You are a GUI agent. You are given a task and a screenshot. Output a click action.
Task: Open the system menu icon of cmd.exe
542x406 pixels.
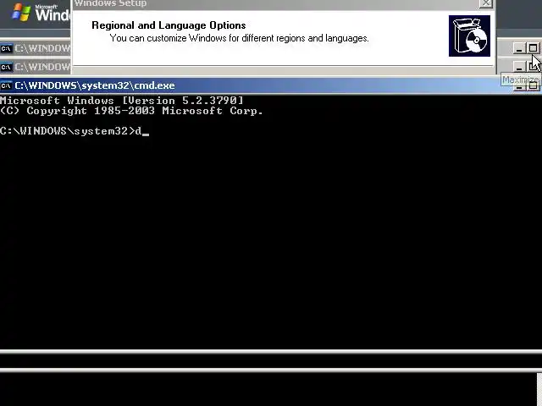point(6,85)
